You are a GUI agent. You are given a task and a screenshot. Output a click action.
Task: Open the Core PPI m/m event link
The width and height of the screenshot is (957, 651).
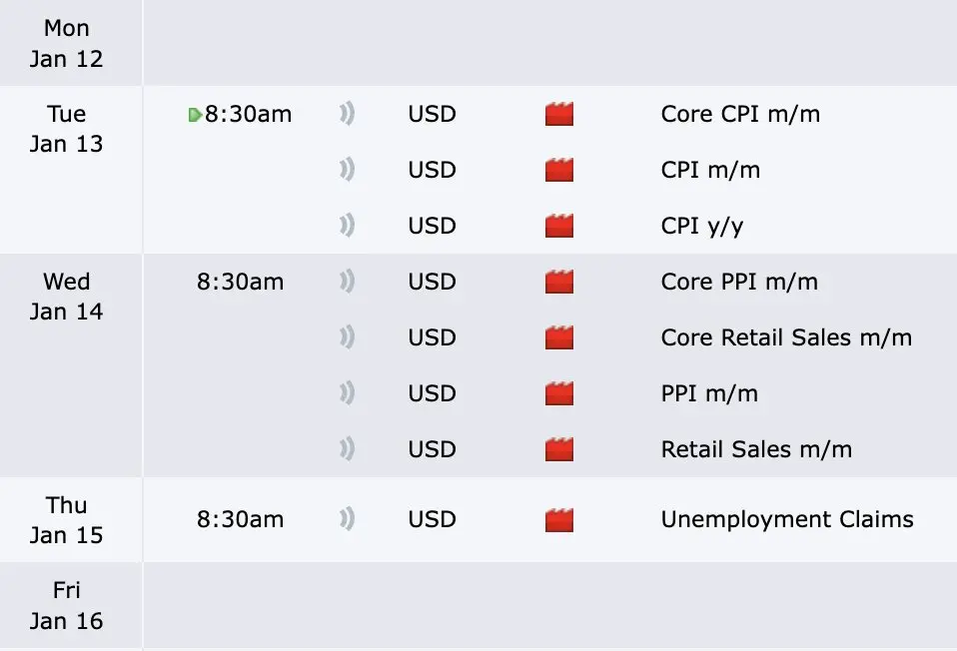click(739, 282)
